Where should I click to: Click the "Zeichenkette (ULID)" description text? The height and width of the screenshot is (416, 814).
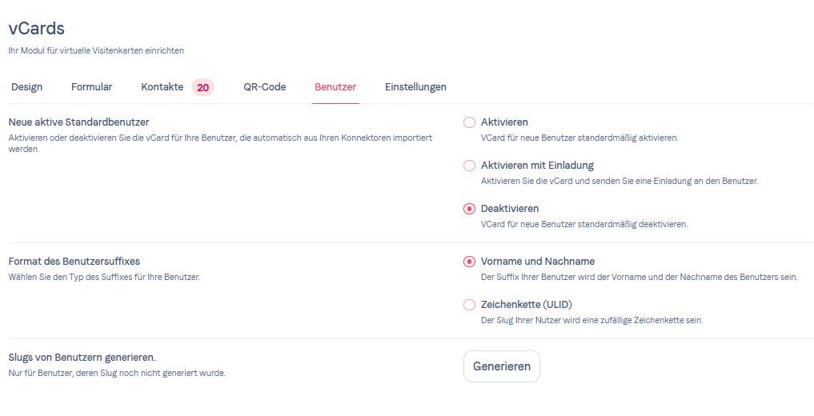tap(591, 320)
